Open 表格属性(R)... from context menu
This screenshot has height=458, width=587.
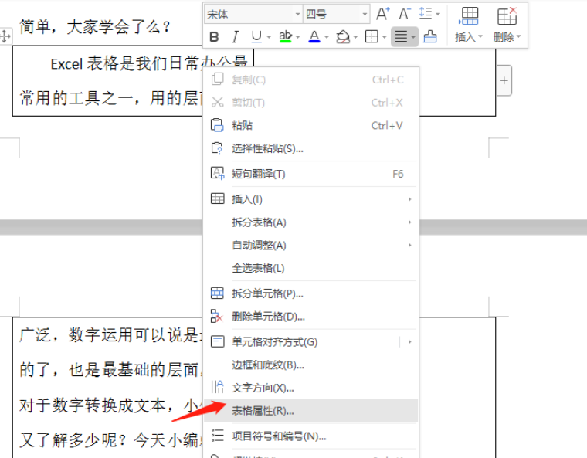310,411
